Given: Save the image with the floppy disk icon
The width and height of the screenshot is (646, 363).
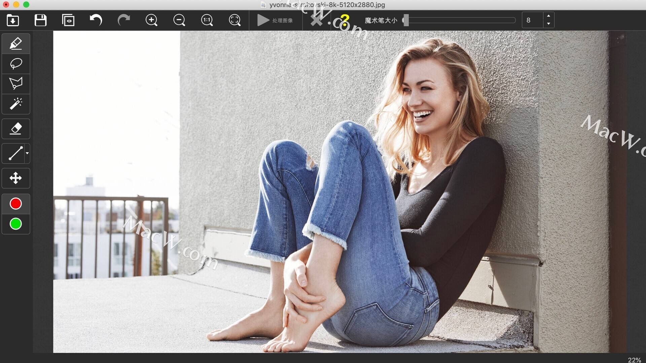Looking at the screenshot, I should click(40, 20).
